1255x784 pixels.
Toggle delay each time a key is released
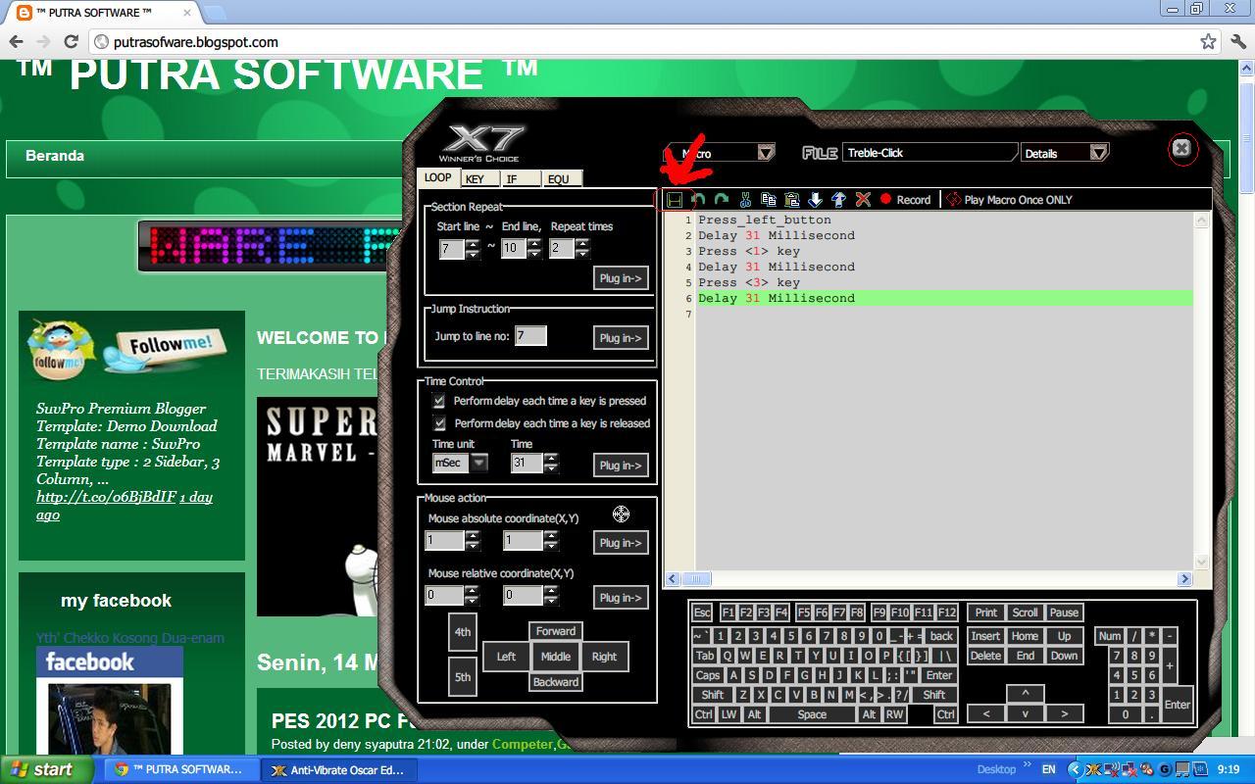(439, 423)
